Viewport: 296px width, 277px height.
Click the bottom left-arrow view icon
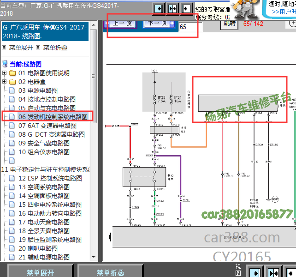pyautogui.click(x=290, y=272)
